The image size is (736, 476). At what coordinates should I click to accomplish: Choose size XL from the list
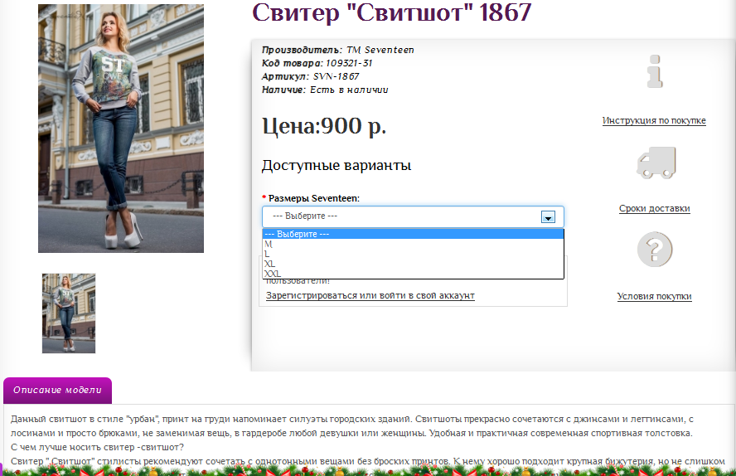(413, 264)
